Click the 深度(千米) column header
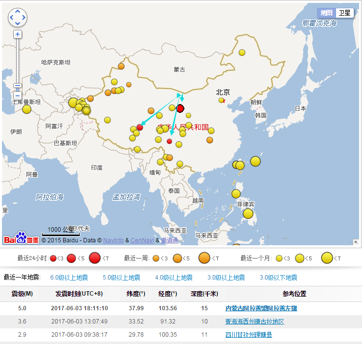 (x=204, y=294)
